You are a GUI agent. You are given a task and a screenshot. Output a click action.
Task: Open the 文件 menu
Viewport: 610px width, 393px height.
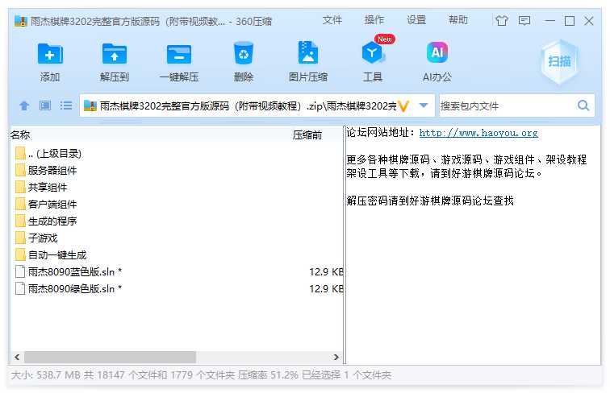point(332,20)
